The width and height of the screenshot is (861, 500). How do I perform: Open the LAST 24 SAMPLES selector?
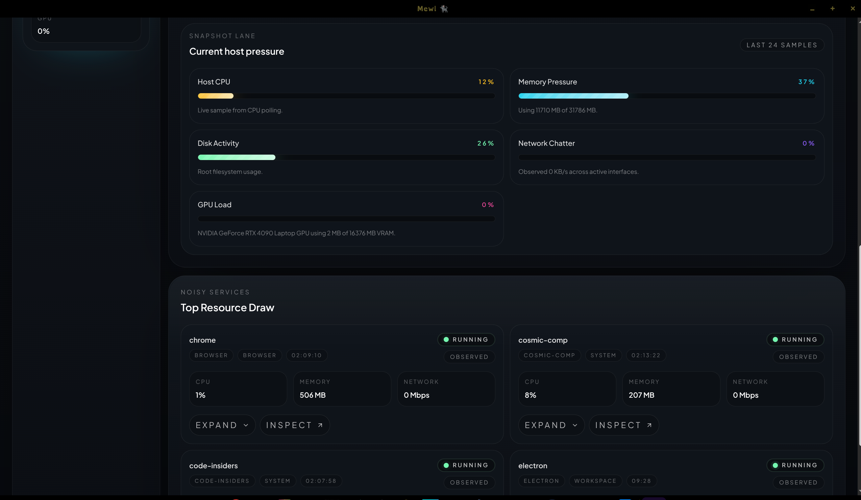click(782, 45)
